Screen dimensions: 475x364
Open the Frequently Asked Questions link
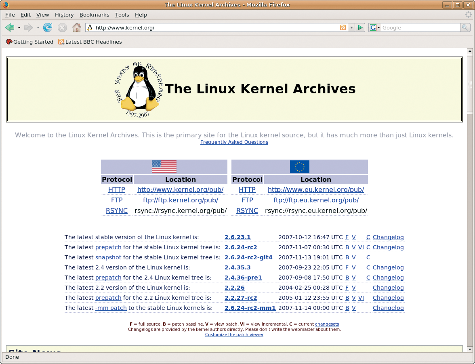(234, 142)
